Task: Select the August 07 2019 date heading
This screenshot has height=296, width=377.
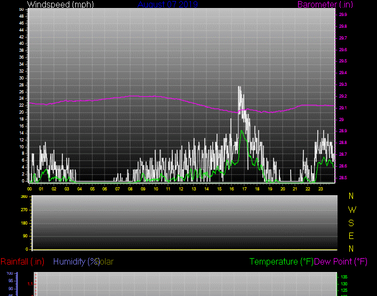Action: pos(167,4)
